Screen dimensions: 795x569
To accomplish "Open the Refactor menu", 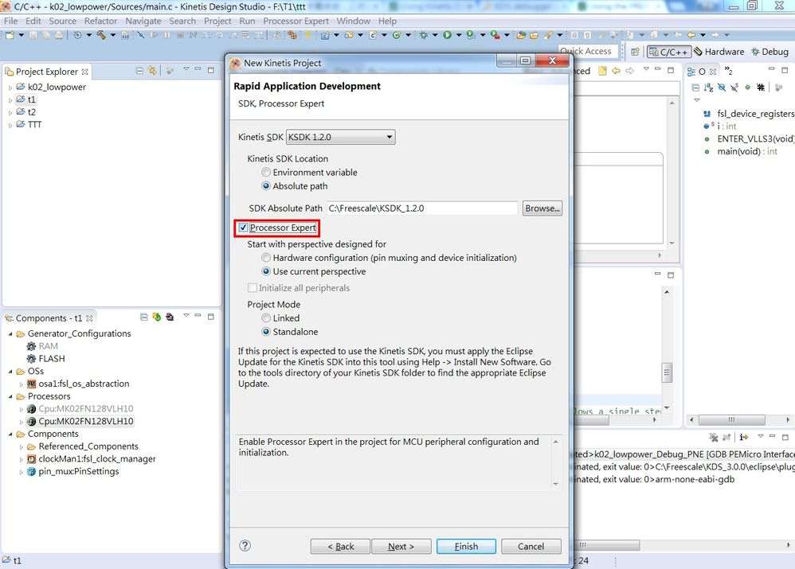I will (100, 21).
